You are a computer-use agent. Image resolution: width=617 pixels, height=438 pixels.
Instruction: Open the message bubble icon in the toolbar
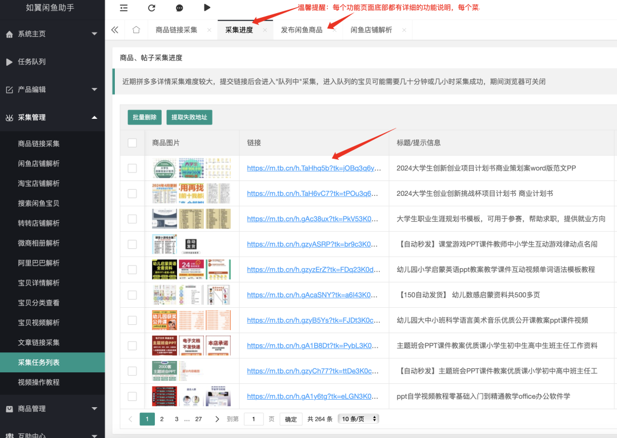179,8
